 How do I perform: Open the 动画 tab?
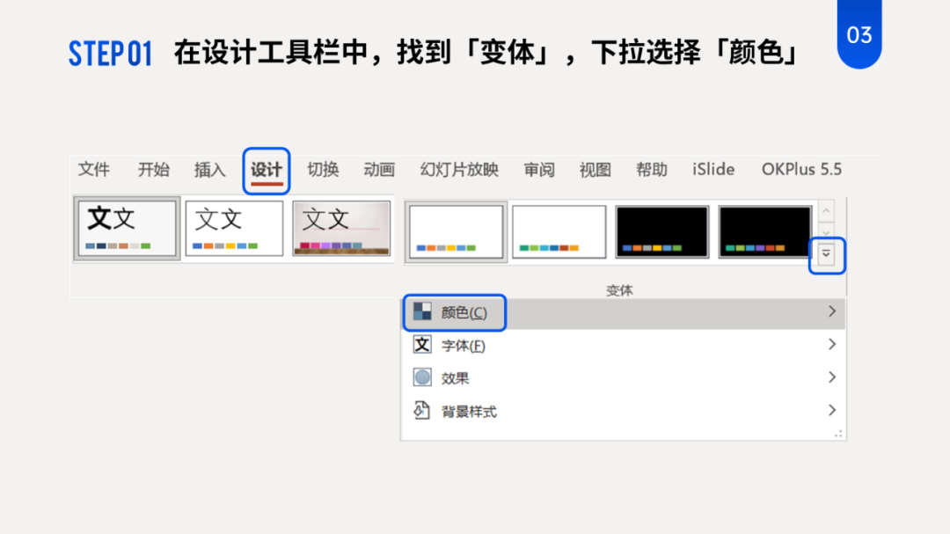coord(379,170)
